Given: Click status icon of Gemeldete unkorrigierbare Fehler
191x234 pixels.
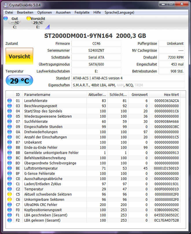Looking at the screenshot, I should coord(10,153).
